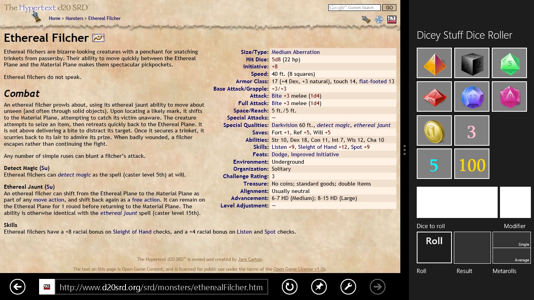The width and height of the screenshot is (534, 300).
Task: Click the d20 System logo icon
Action: pyautogui.click(x=392, y=20)
